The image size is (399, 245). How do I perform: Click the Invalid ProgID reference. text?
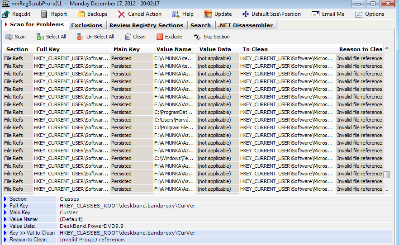pyautogui.click(x=93, y=240)
